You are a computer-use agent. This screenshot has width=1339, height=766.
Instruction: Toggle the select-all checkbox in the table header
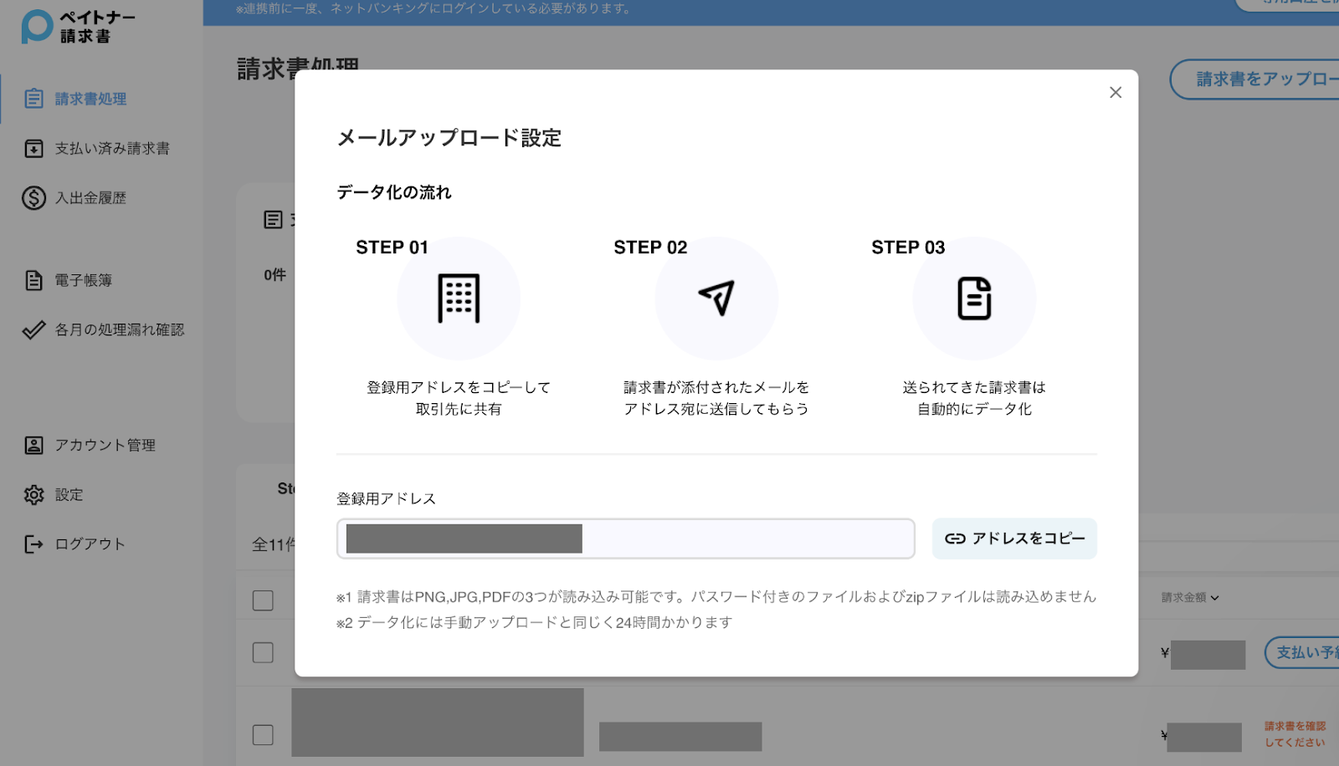pos(263,600)
